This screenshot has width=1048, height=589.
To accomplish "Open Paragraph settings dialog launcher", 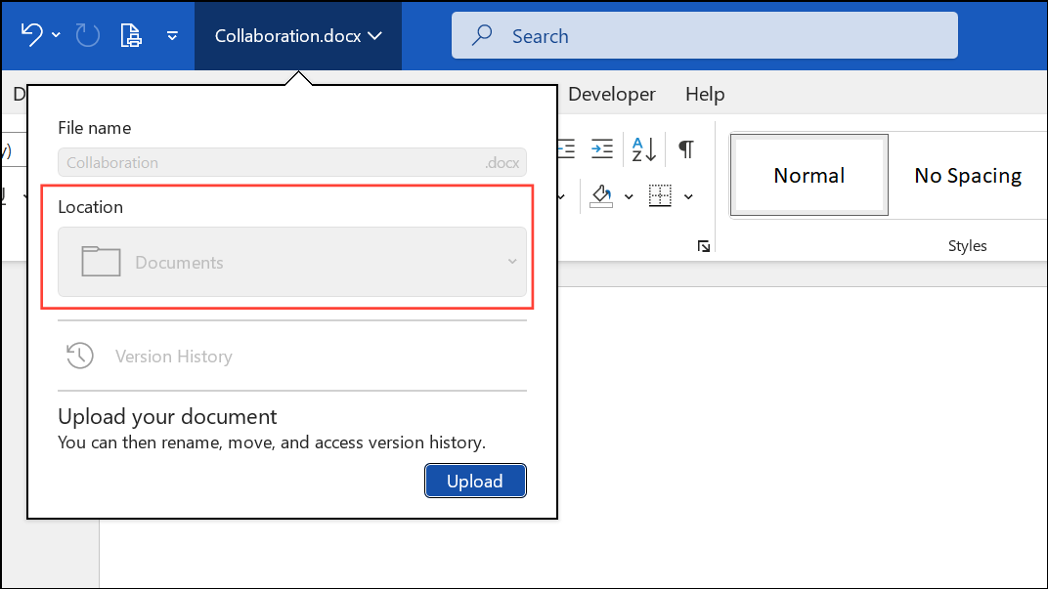I will click(703, 246).
